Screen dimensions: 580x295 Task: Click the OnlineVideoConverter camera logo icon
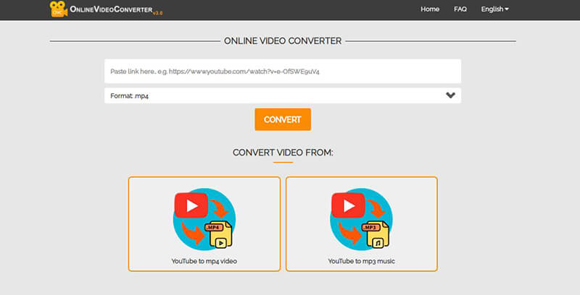[x=59, y=9]
